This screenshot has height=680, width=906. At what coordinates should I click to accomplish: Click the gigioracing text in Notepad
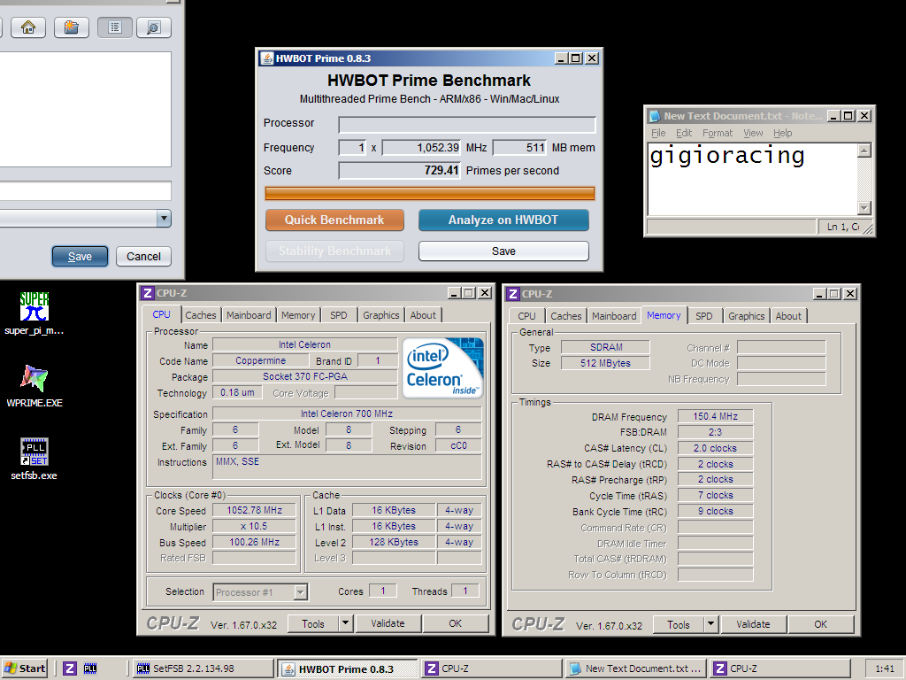pos(727,156)
